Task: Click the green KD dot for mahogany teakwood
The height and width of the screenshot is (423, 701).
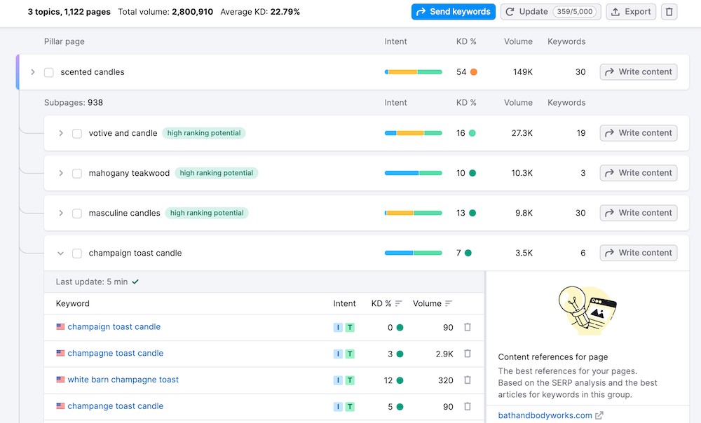Action: tap(472, 173)
